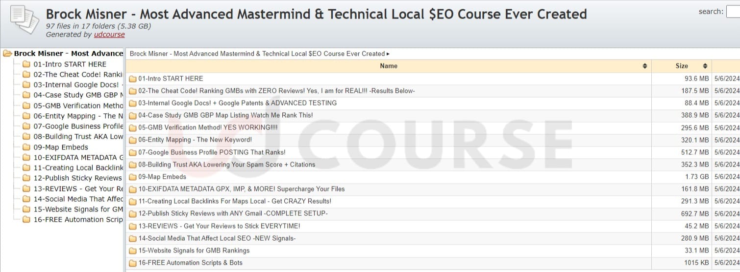
Task: Click sidebar folder icon for 10-EXIFDATA METADATA
Action: pyautogui.click(x=26, y=157)
